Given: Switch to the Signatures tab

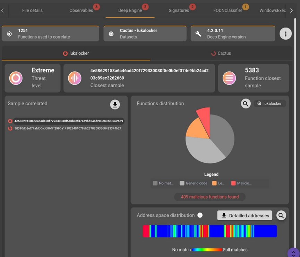Looking at the screenshot, I should pyautogui.click(x=179, y=10).
